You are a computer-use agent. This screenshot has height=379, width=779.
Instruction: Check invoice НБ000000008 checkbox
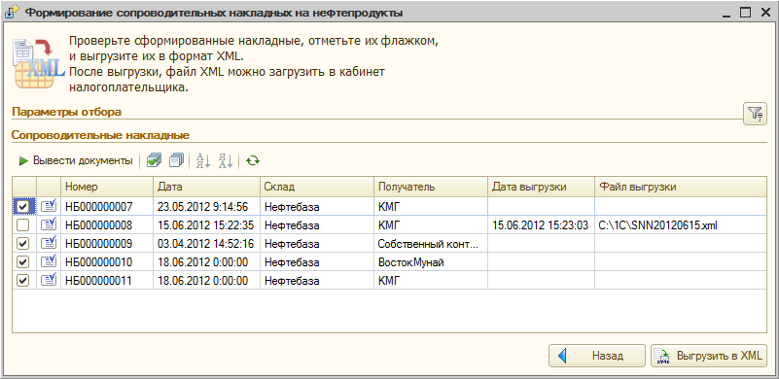coord(23,225)
